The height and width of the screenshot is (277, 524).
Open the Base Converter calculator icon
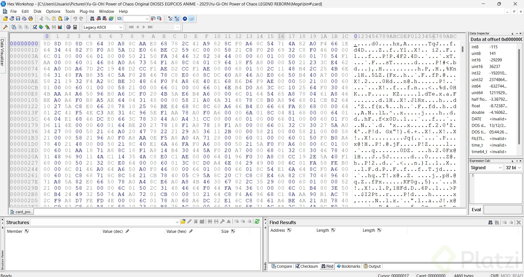(x=75, y=27)
